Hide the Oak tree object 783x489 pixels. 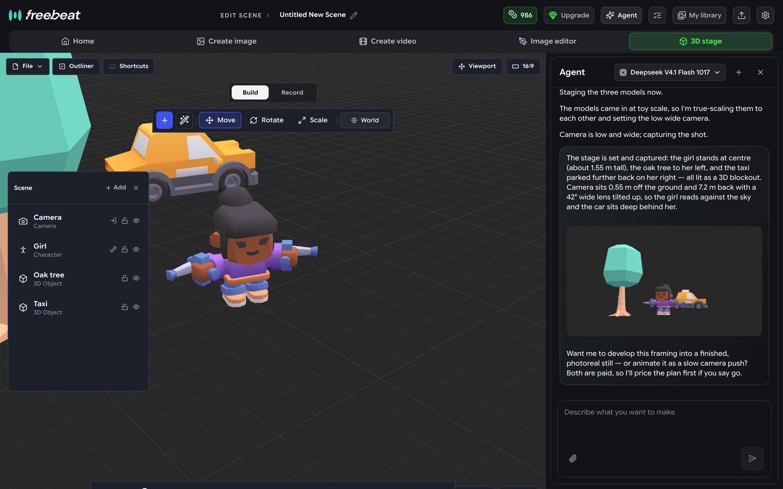tap(137, 279)
